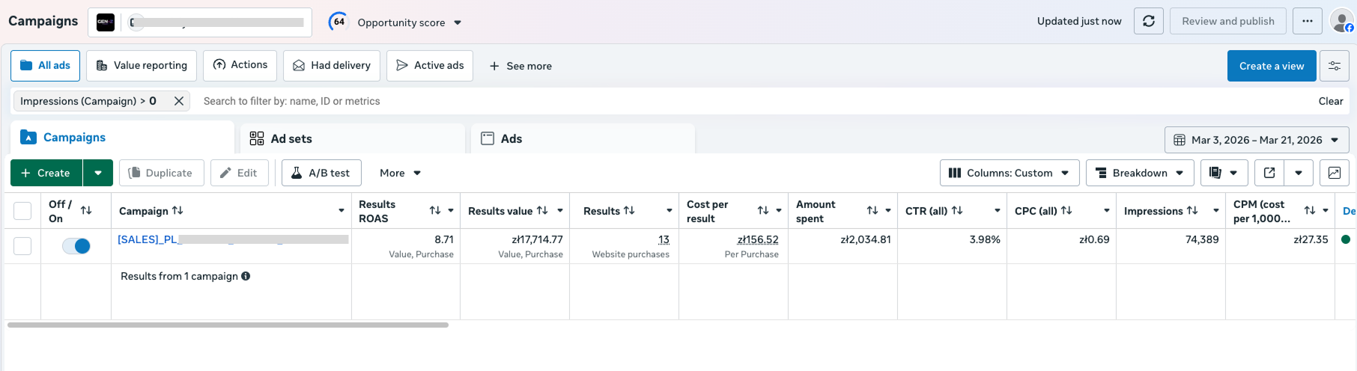Expand the Columns: Custom dropdown

1009,173
